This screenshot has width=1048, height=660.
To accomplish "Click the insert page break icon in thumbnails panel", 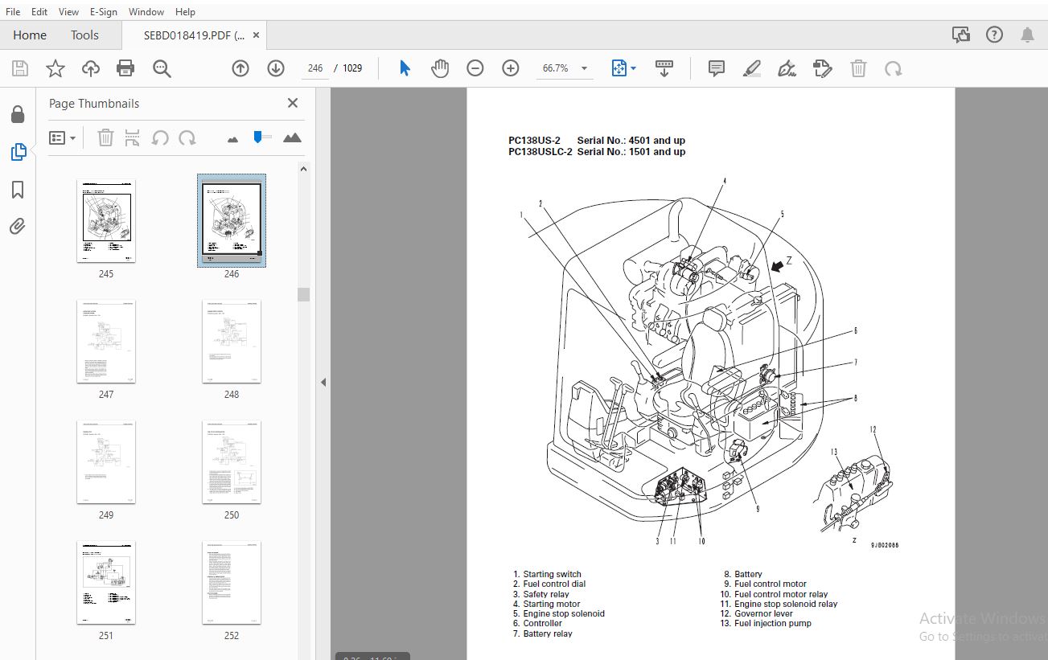I will coord(133,138).
